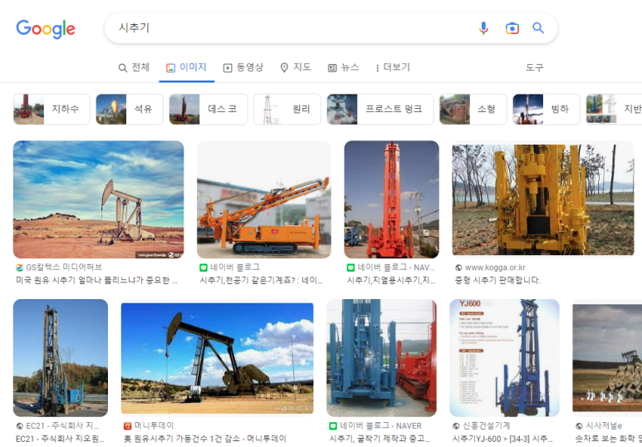Apply the 소형 filter chip
The image size is (642, 447).
coord(473,109)
